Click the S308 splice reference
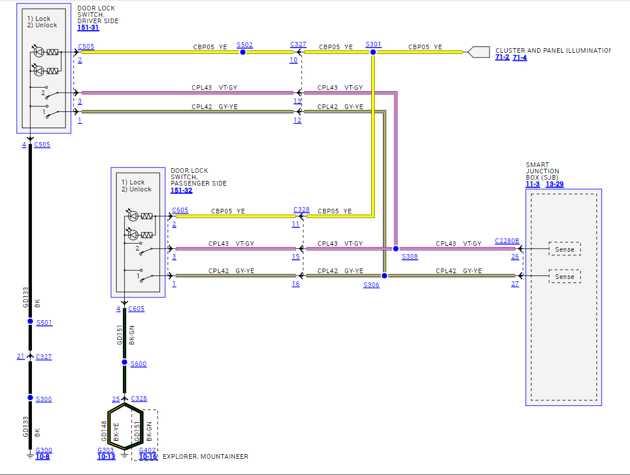This screenshot has height=475, width=630. 410,256
